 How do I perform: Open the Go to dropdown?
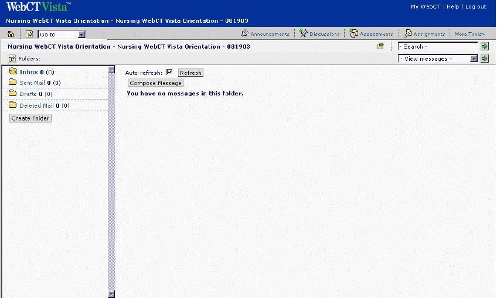[x=62, y=34]
